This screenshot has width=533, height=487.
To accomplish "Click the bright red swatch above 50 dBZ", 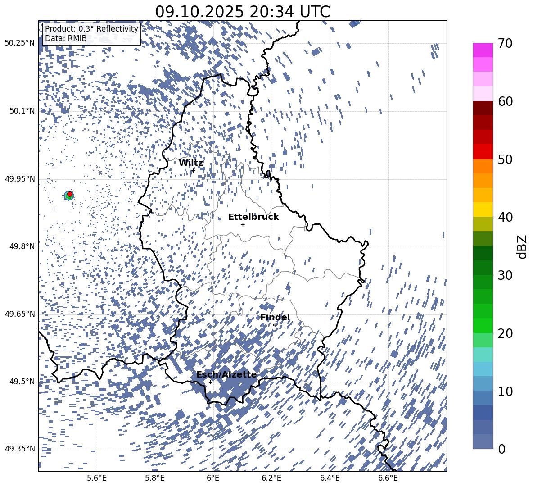I will pos(483,152).
